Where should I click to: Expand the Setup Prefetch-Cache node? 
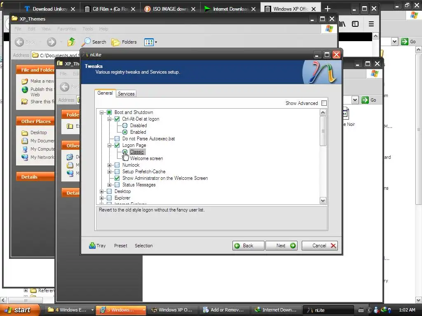click(109, 172)
